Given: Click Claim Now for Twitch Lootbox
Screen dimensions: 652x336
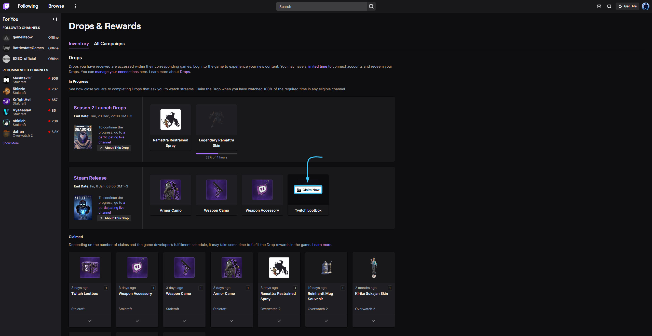Looking at the screenshot, I should click(308, 190).
